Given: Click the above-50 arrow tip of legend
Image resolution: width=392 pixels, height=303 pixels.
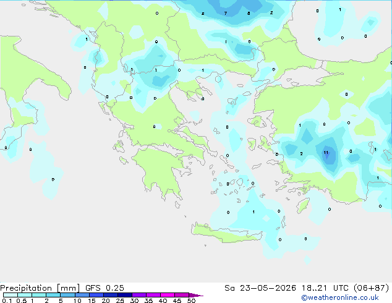Looking at the screenshot, I should coord(196,296).
